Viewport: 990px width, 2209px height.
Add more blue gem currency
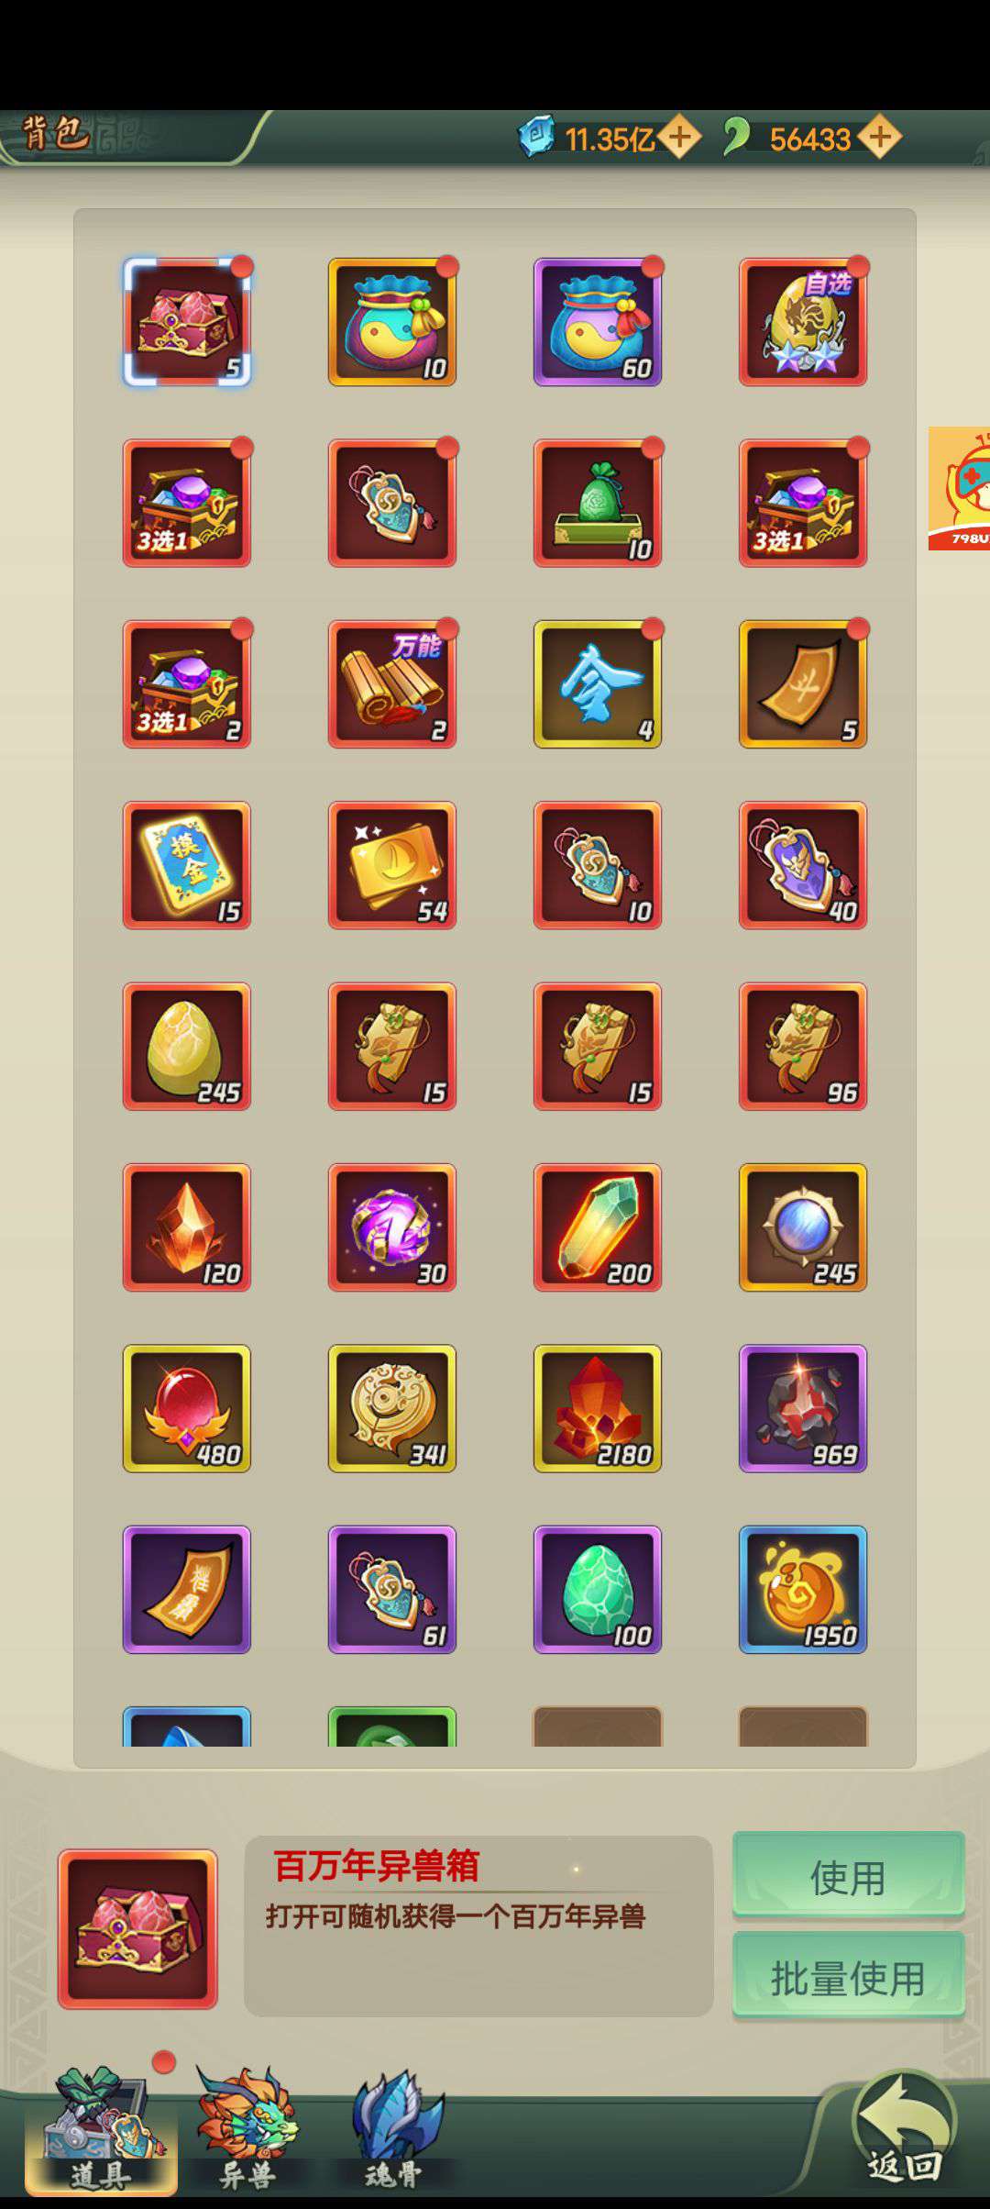[679, 138]
